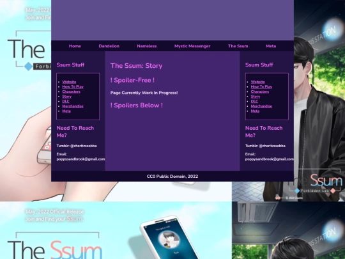Screen dimensions: 345x259
Task: Click 'Ssum Stuff' heading in right sidebar
Action: (259, 65)
